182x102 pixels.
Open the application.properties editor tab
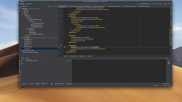coord(130,6)
